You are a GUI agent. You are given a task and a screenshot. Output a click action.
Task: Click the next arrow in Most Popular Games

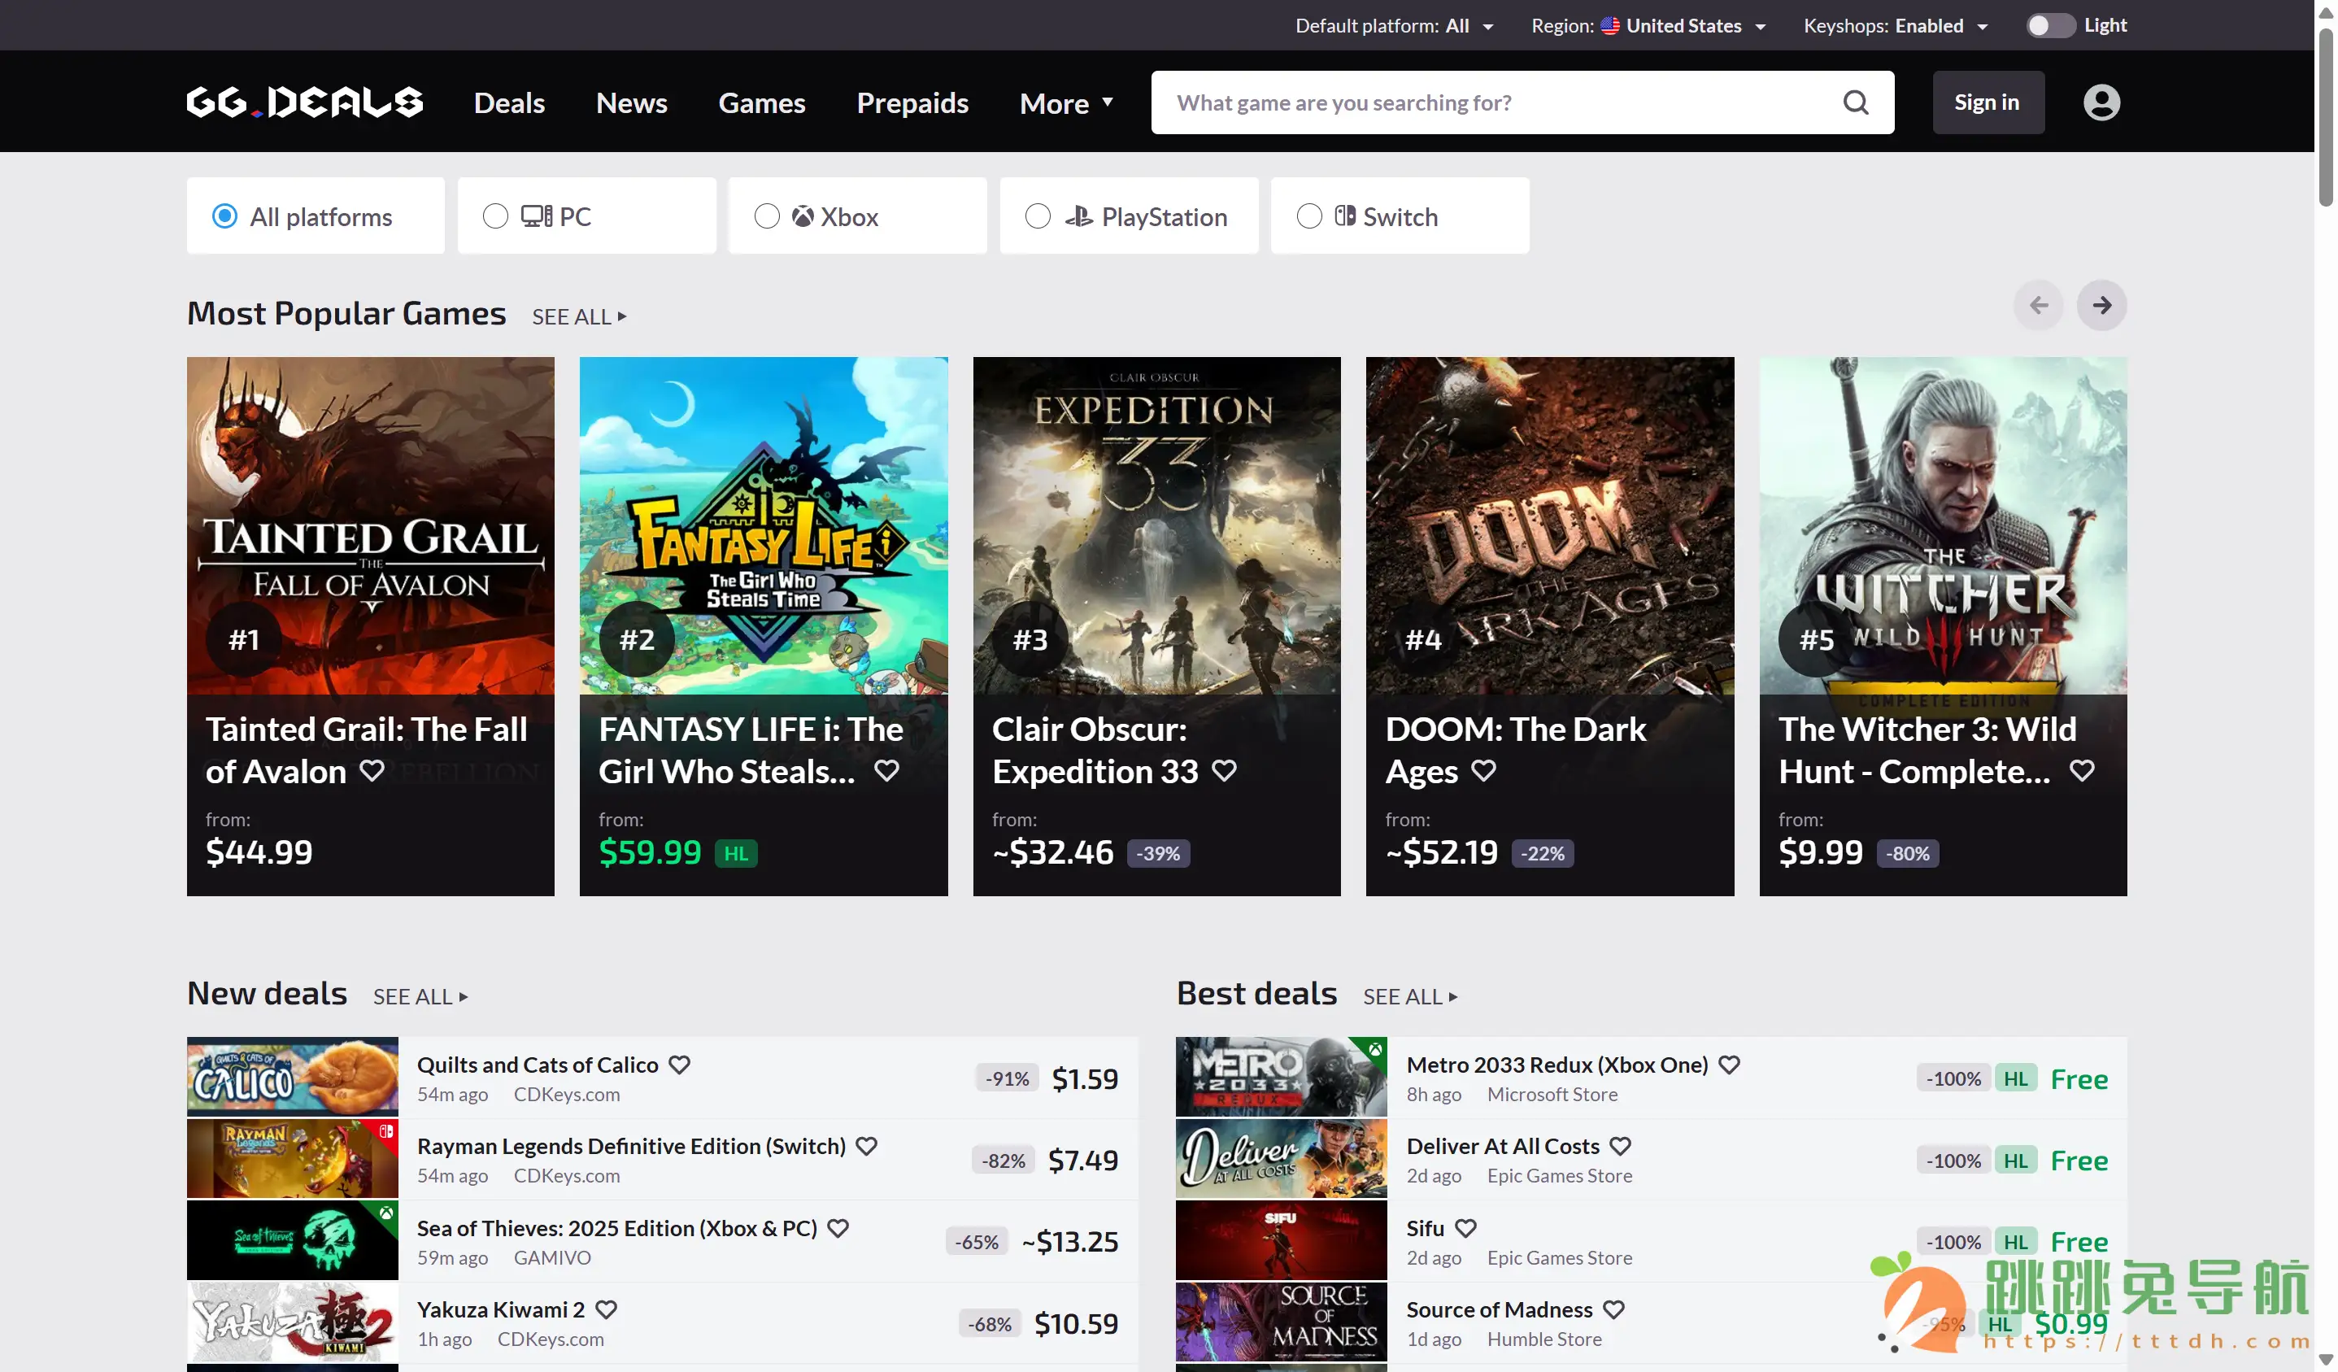pos(2101,305)
